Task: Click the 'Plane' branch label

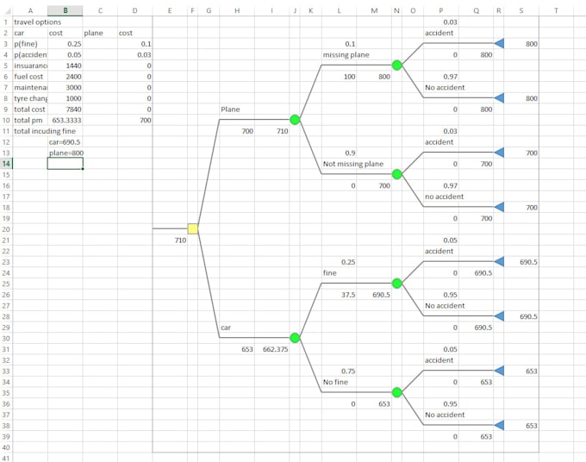Action: tap(230, 109)
